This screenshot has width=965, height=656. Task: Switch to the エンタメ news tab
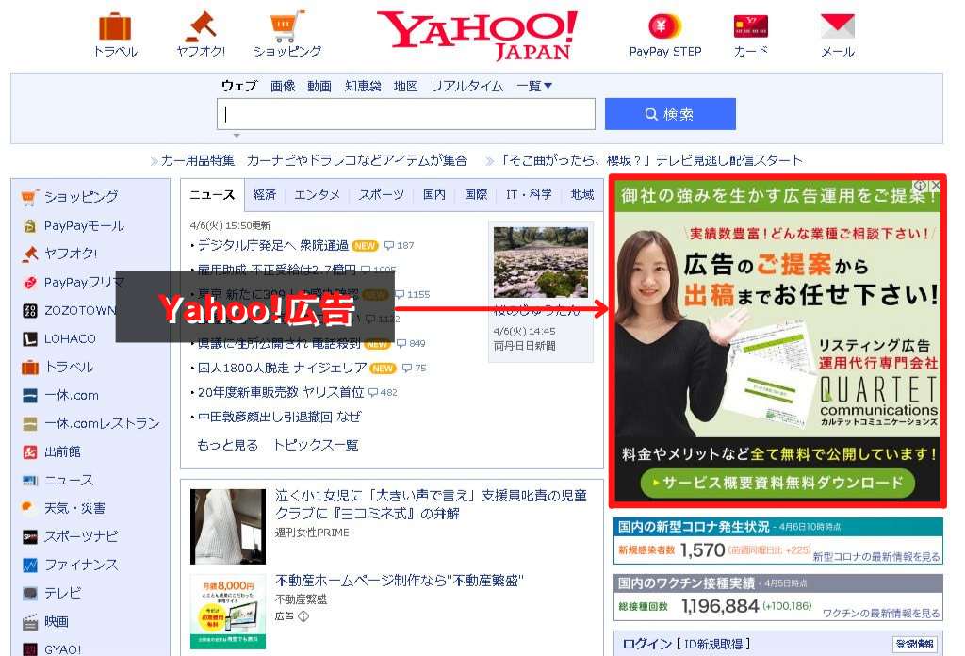pos(317,194)
